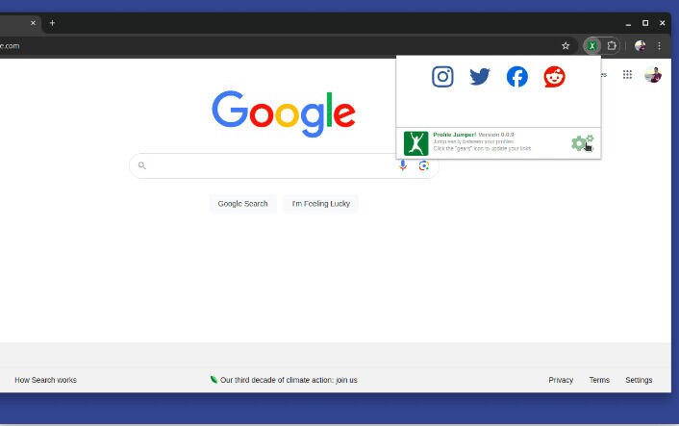Open the Extensions puzzle piece menu
The image size is (679, 426).
(x=612, y=45)
